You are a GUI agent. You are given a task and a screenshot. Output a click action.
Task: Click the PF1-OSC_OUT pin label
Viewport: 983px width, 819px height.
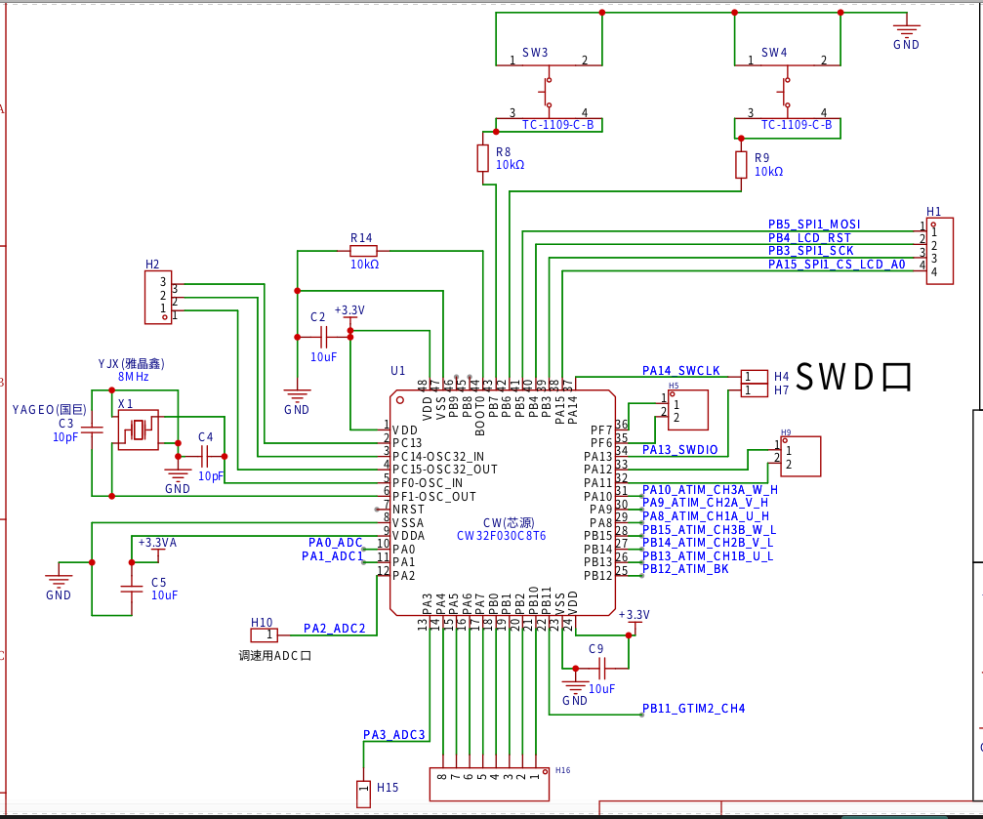point(434,497)
